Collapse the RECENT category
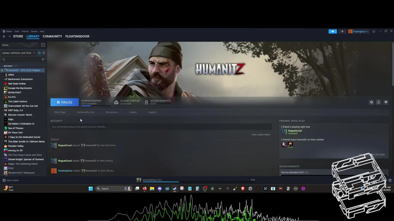Image resolution: width=394 pixels, height=221 pixels. pyautogui.click(x=2, y=66)
